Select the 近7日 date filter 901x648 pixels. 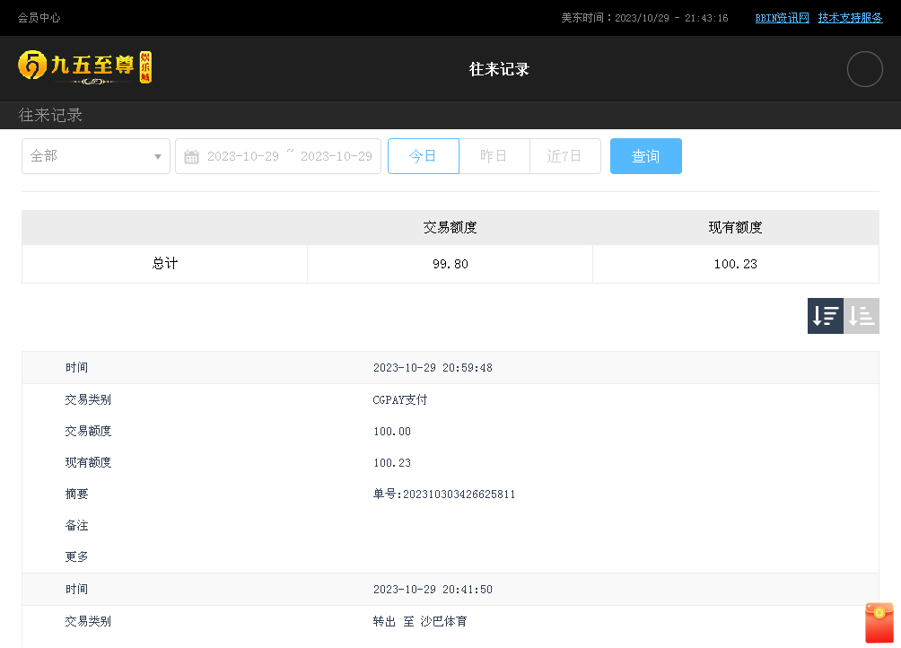point(564,156)
